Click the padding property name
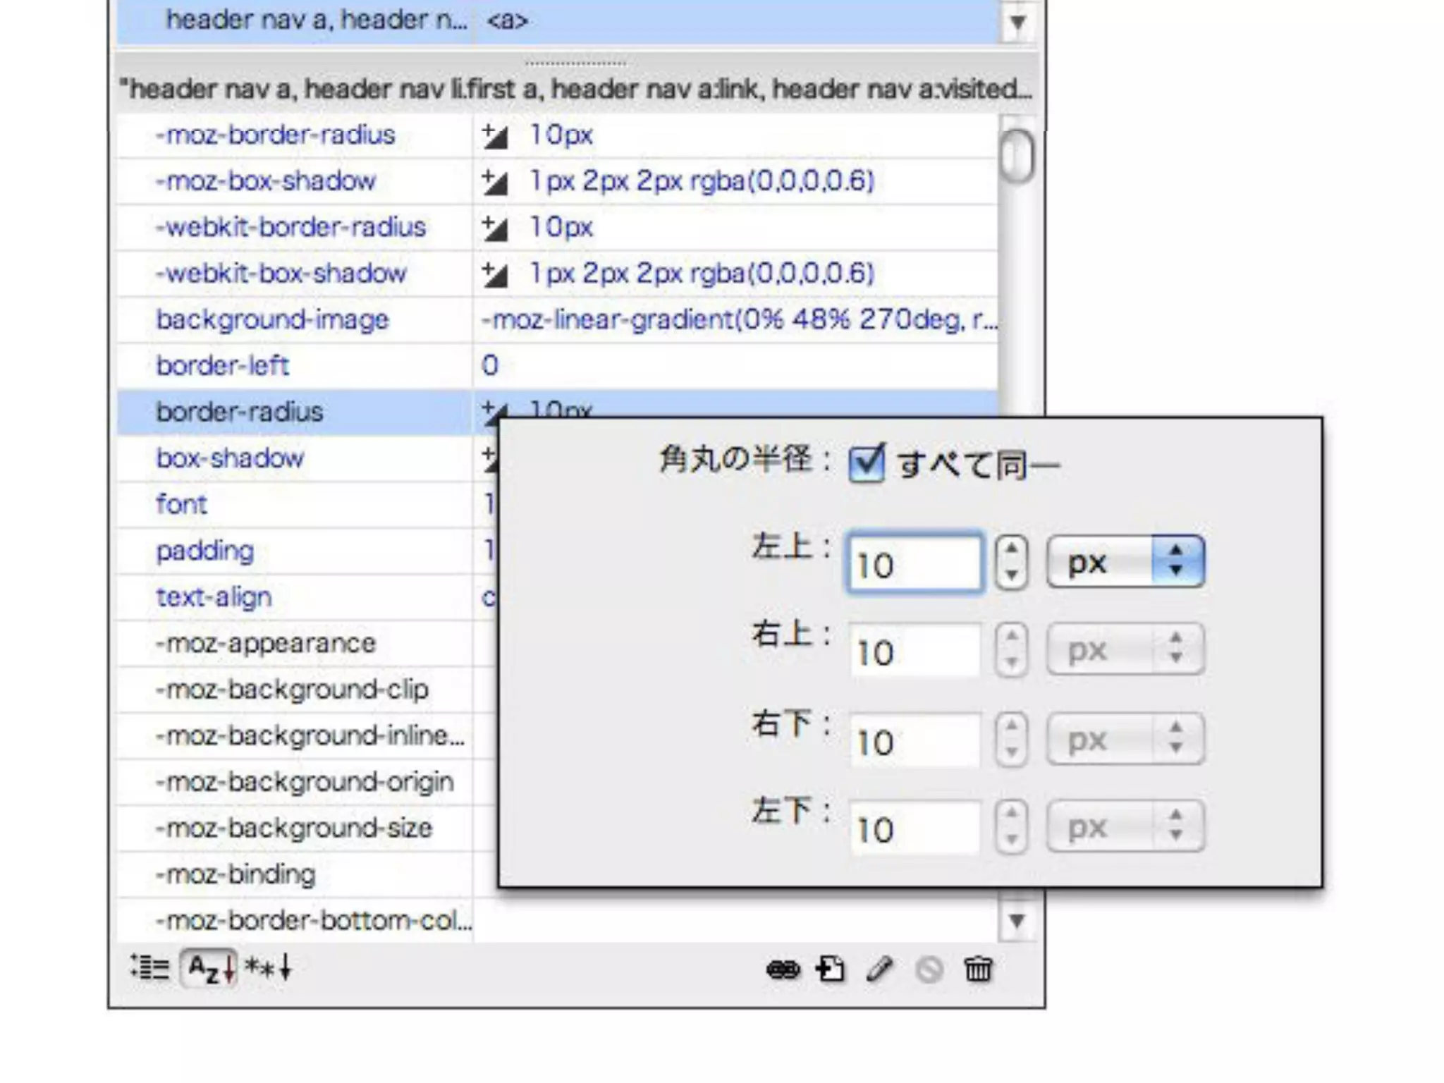The image size is (1444, 1083). click(204, 551)
